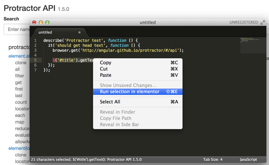Open the JavaScript syntax selector
This screenshot has width=269, height=165.
point(248,159)
